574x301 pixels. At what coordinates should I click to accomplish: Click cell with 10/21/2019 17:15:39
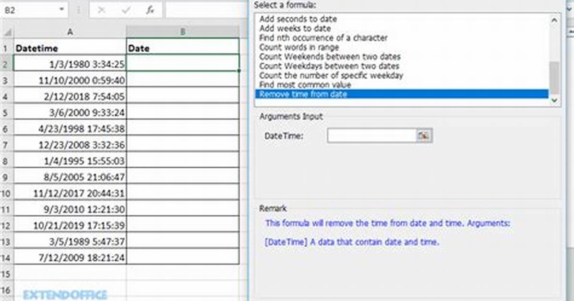tap(70, 225)
